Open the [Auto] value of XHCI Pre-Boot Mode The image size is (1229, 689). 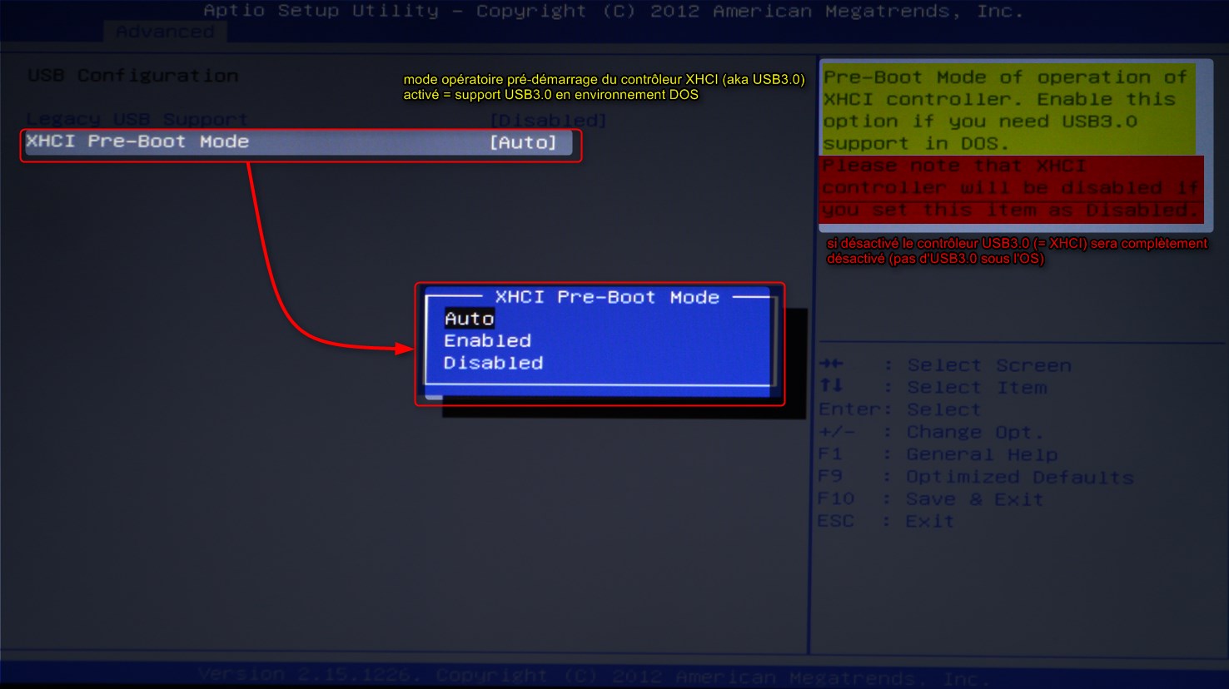(523, 142)
